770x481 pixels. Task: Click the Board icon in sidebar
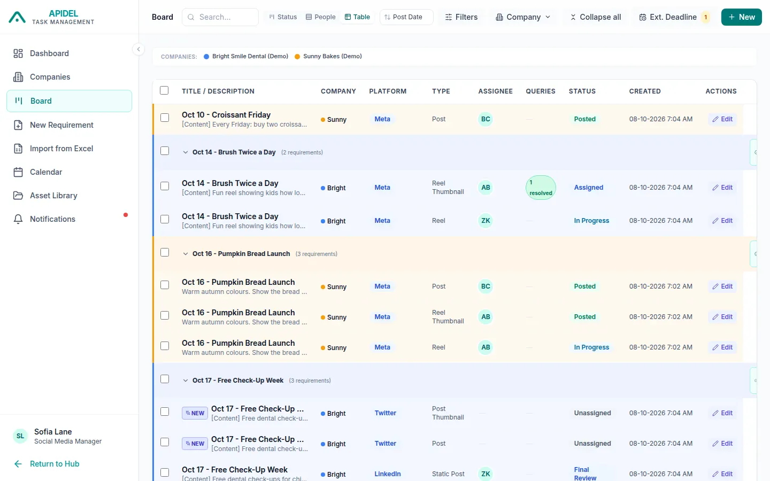coord(19,101)
